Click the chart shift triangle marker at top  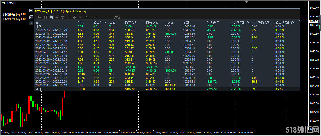[x=246, y=2]
